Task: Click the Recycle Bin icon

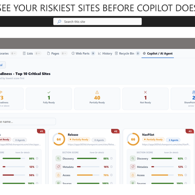Action: [x=116, y=53]
